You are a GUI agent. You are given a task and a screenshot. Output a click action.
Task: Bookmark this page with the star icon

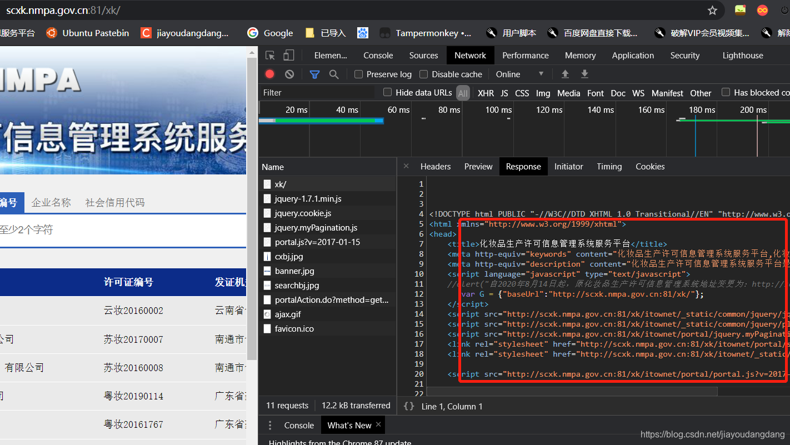coord(712,10)
